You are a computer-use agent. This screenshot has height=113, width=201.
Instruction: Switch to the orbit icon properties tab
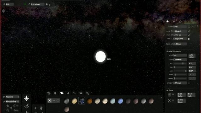click(x=180, y=22)
